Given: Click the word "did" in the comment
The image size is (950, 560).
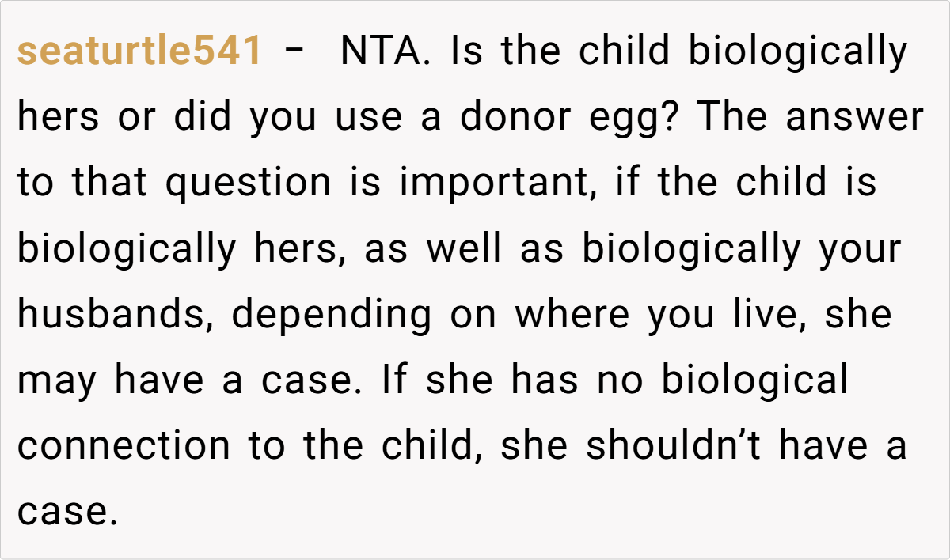Looking at the screenshot, I should pyautogui.click(x=201, y=118).
